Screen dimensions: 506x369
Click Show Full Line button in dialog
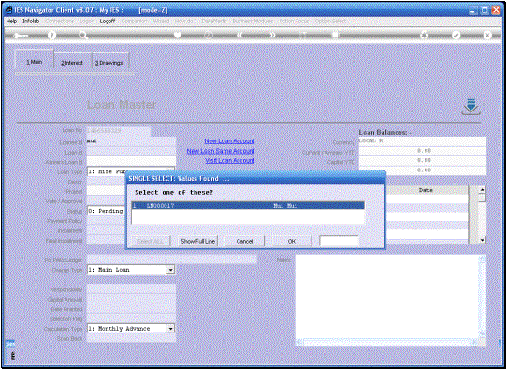[198, 241]
